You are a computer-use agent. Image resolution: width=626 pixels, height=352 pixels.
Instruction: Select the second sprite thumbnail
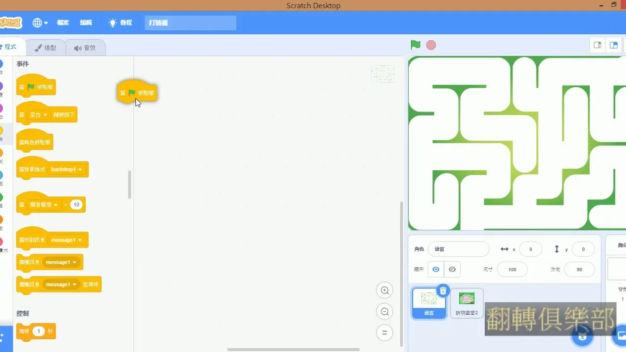[467, 303]
